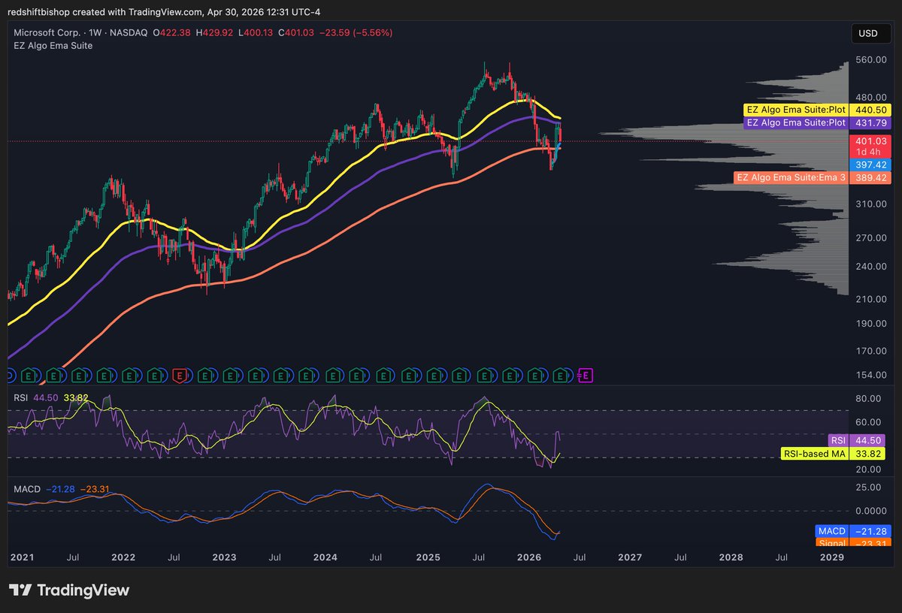
Task: Click the 1d 4h countdown tag
Action: tap(868, 152)
